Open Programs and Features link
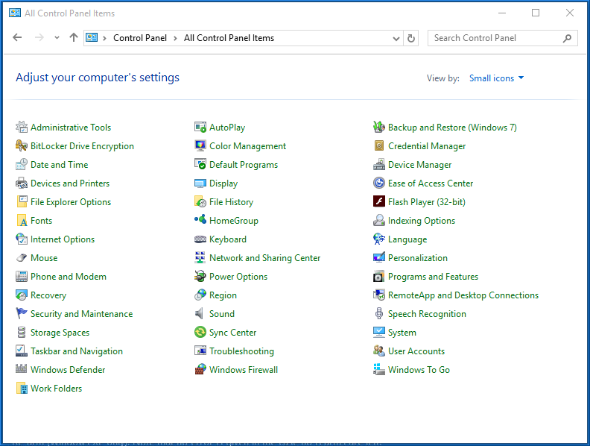This screenshot has height=446, width=590. click(433, 277)
